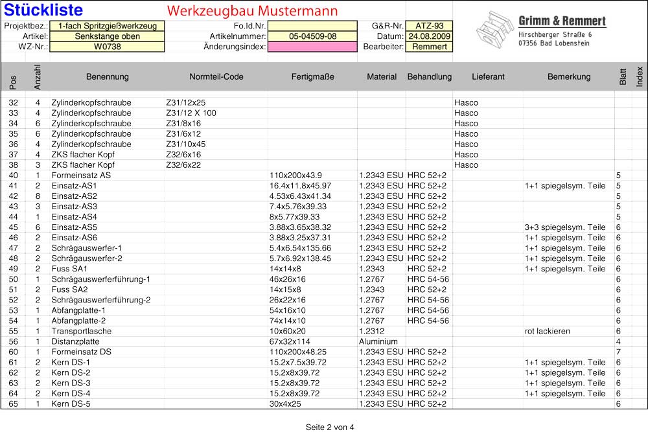Click the Bemerkung column header
The width and height of the screenshot is (648, 432).
pyautogui.click(x=569, y=77)
